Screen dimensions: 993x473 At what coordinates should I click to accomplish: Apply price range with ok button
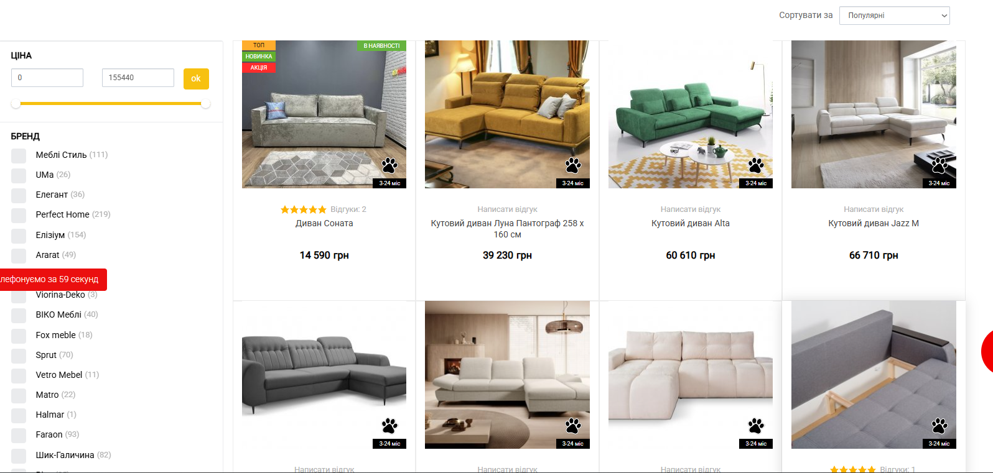tap(196, 79)
